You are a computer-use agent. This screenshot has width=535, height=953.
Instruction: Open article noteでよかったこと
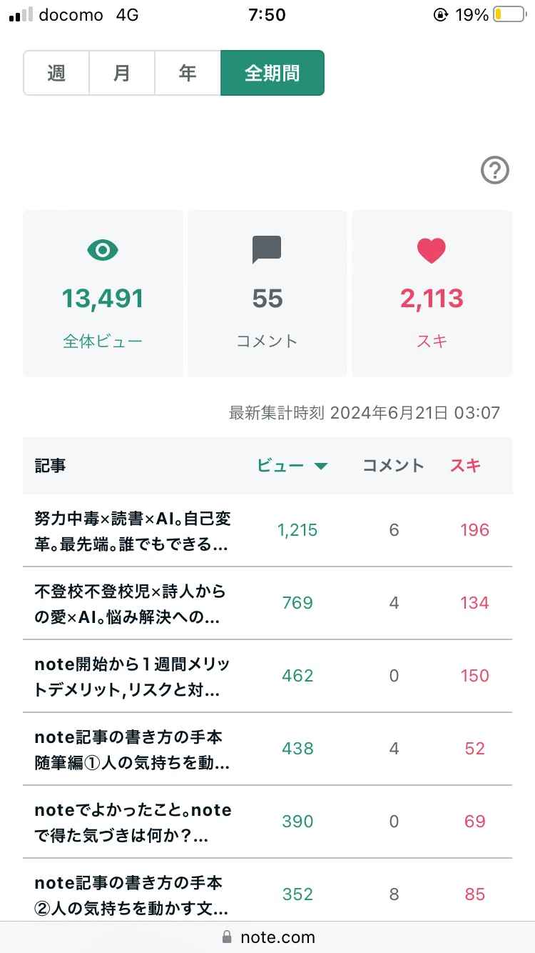click(133, 822)
